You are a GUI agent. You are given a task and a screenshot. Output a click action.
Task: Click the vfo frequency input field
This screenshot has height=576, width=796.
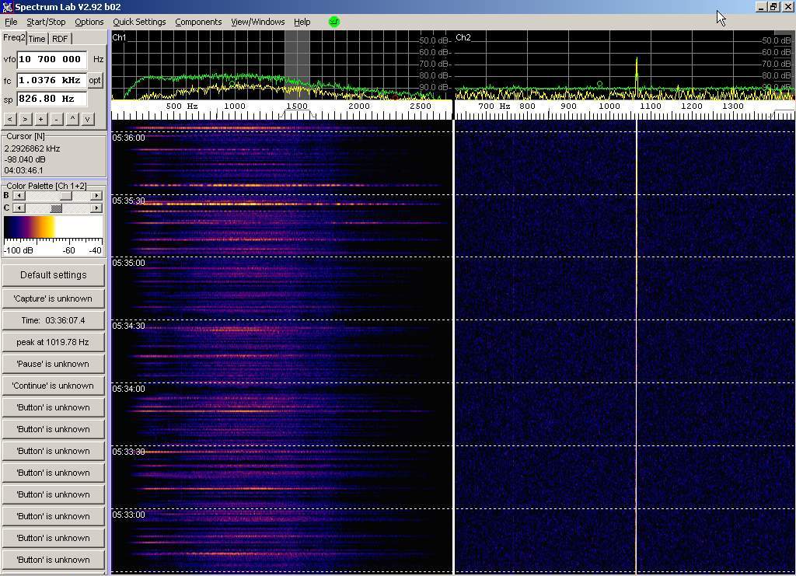51,59
